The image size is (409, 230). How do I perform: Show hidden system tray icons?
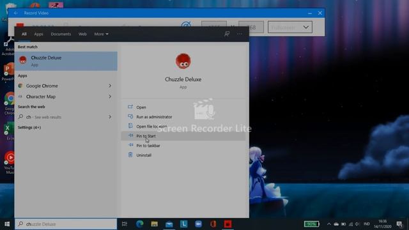point(329,224)
